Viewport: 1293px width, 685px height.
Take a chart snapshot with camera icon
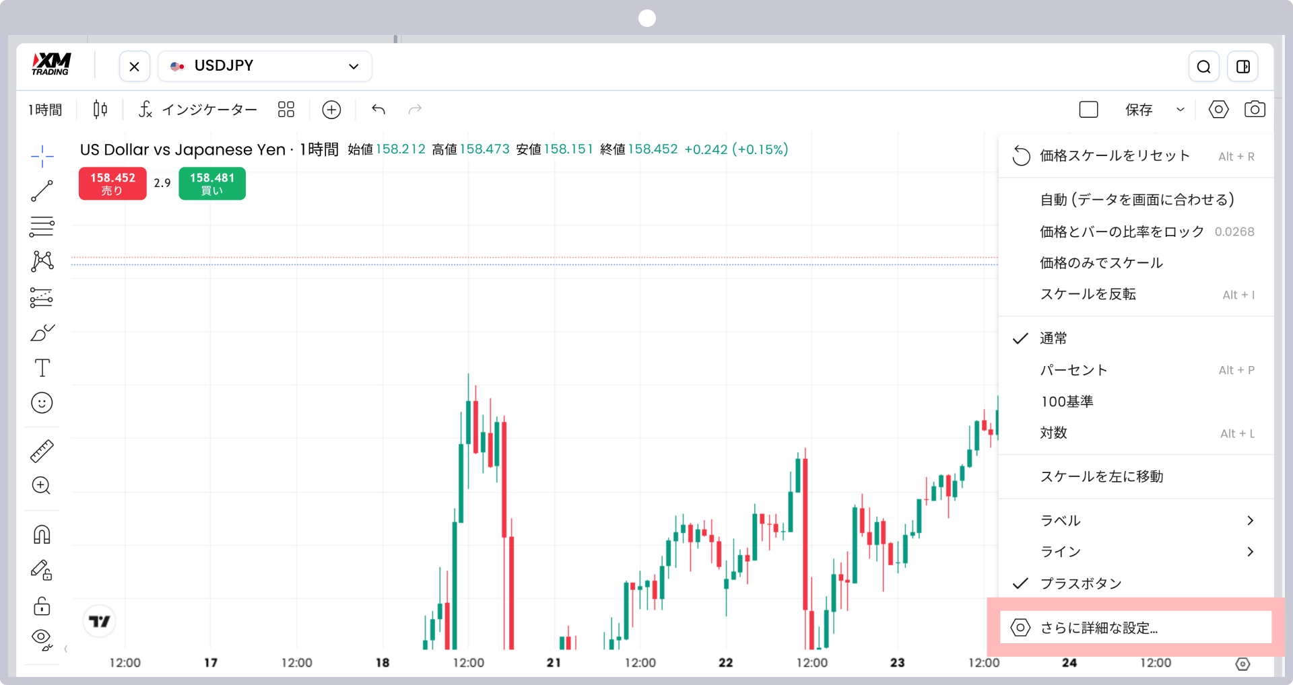[x=1255, y=109]
